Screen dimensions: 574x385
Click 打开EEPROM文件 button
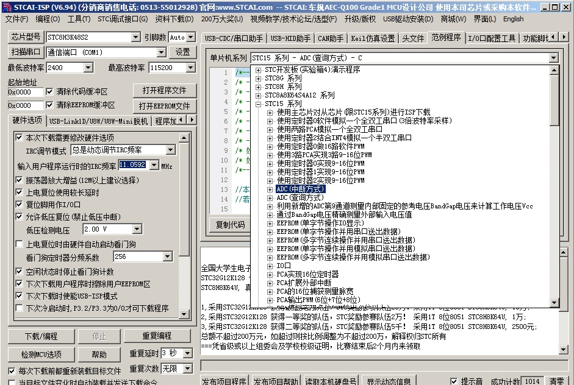coord(164,106)
